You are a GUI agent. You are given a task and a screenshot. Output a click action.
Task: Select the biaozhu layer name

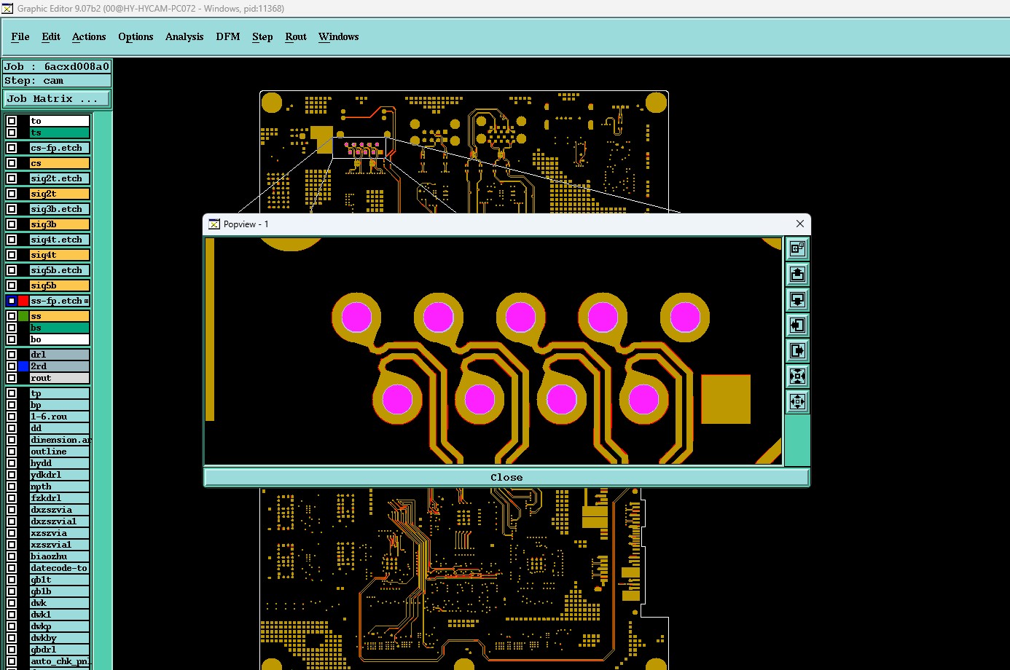point(60,556)
